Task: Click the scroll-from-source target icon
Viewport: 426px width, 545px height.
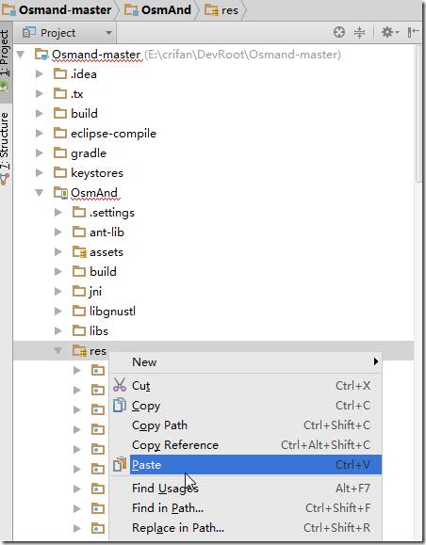Action: [x=339, y=32]
